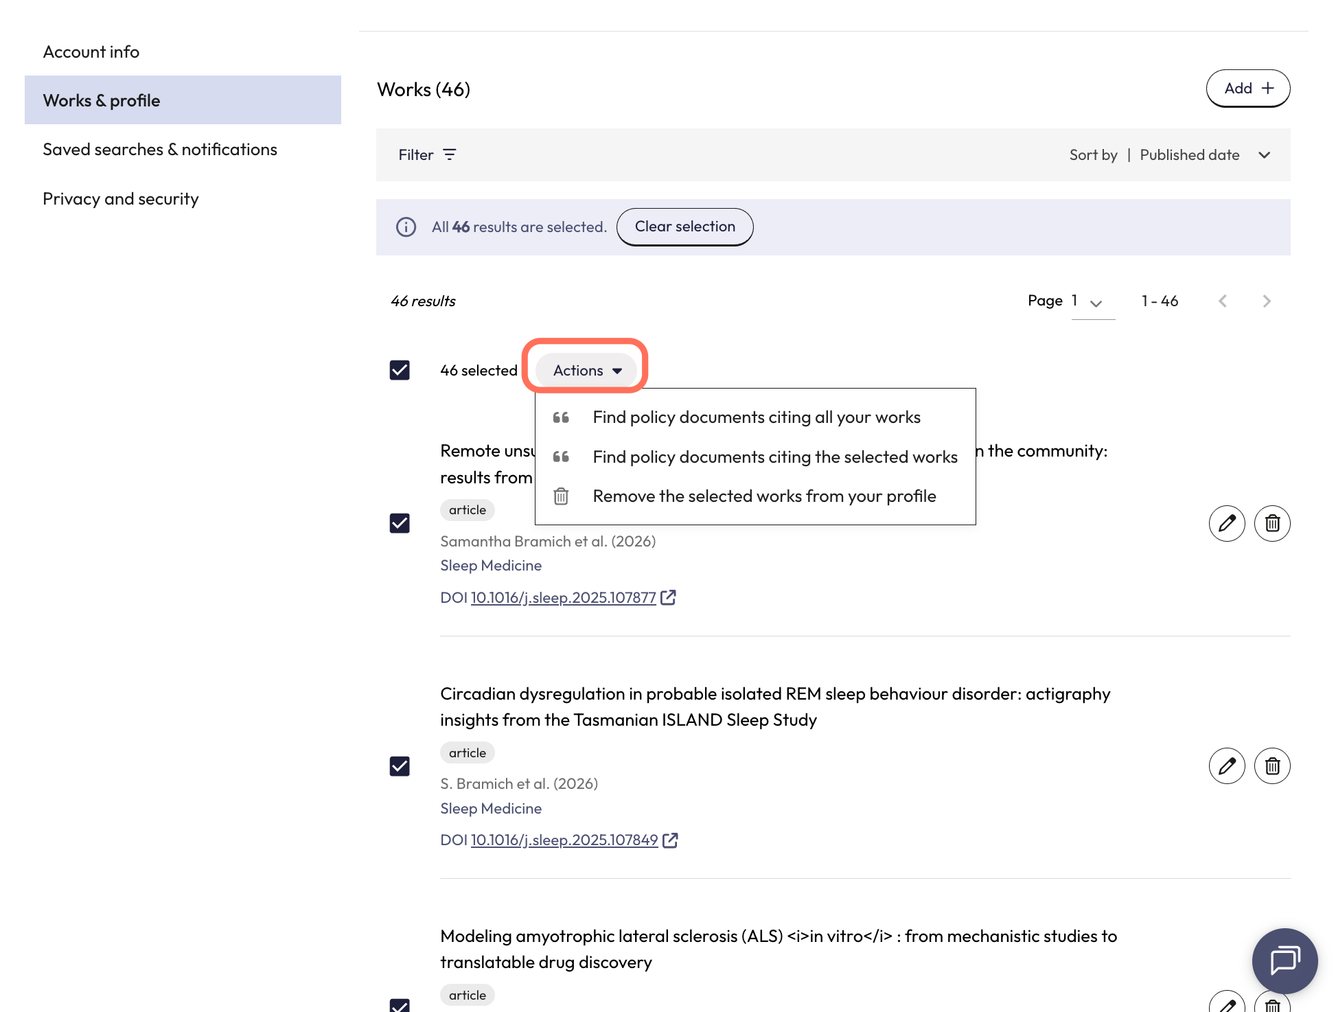The width and height of the screenshot is (1336, 1012).
Task: Uncheck the select-all 46 selected checkbox
Action: click(x=400, y=370)
